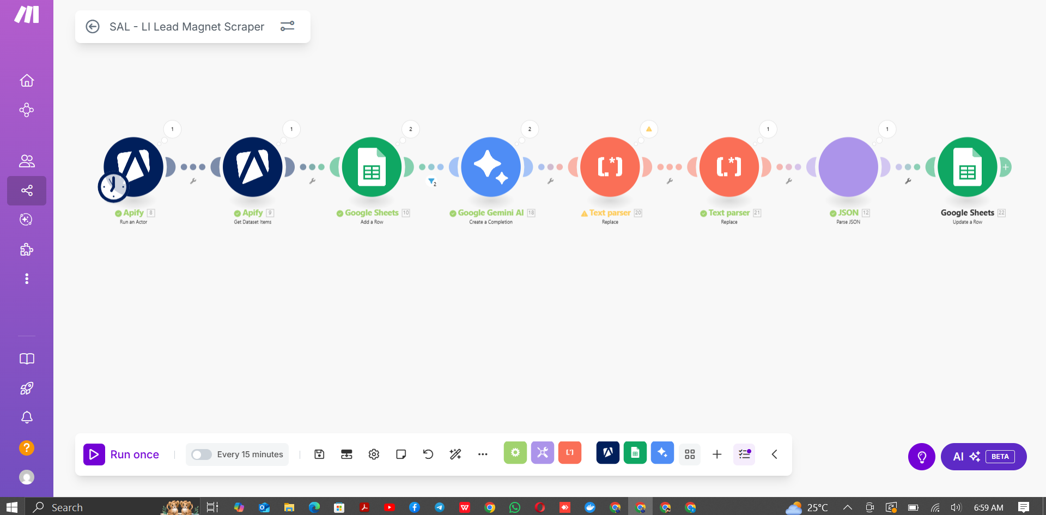Open the orange help question mark
This screenshot has width=1046, height=515.
[x=27, y=448]
